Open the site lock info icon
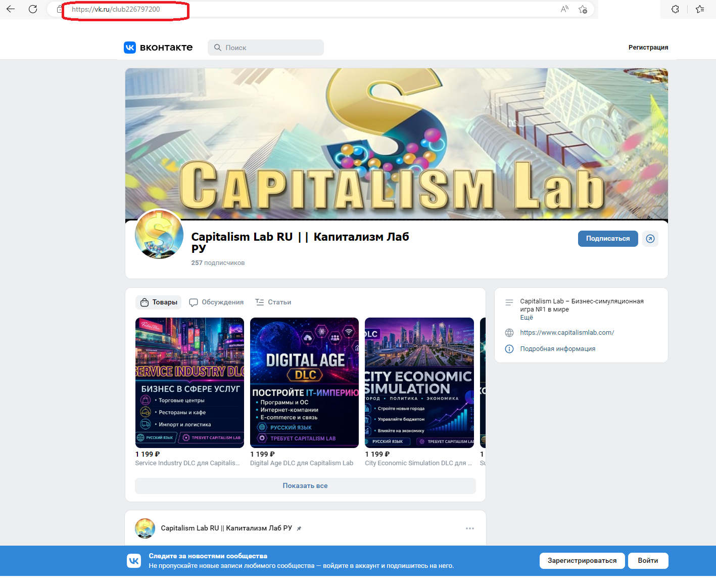This screenshot has height=578, width=716. pos(59,9)
